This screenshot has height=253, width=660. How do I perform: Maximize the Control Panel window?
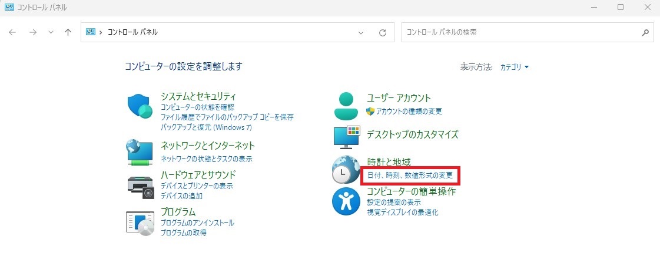(x=621, y=7)
